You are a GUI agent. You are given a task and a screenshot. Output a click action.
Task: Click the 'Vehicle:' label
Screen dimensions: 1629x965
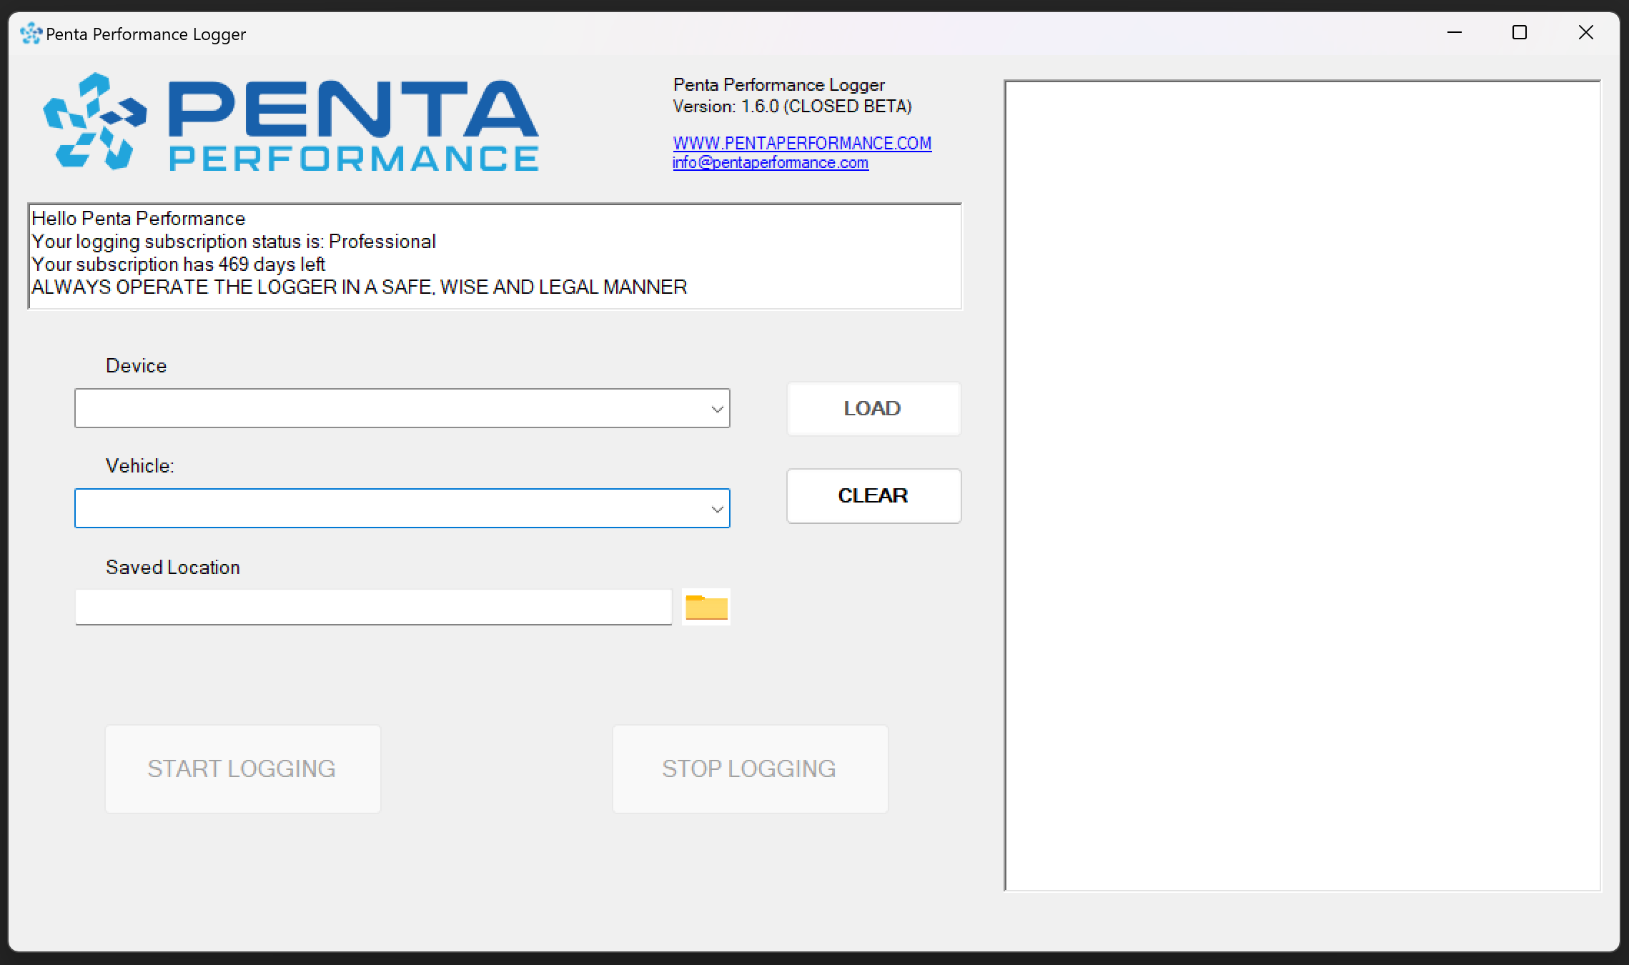(x=140, y=466)
